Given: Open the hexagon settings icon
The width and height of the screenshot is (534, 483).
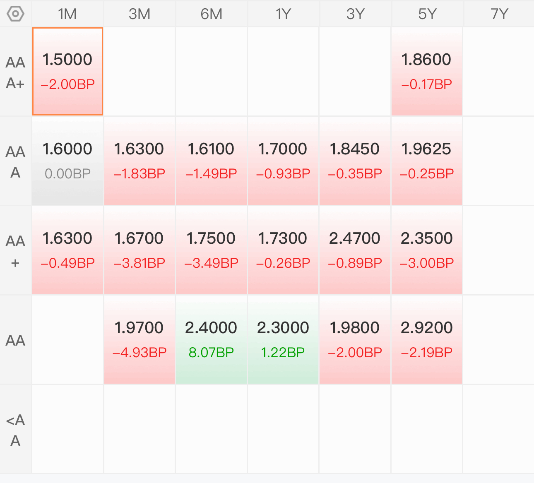Looking at the screenshot, I should 16,14.
